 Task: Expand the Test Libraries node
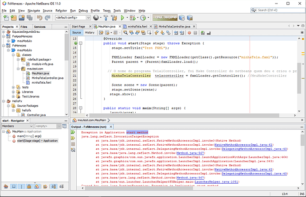click(13, 97)
